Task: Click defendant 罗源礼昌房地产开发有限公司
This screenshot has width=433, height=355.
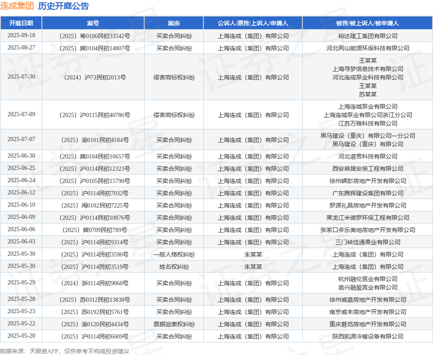Action: (x=367, y=205)
